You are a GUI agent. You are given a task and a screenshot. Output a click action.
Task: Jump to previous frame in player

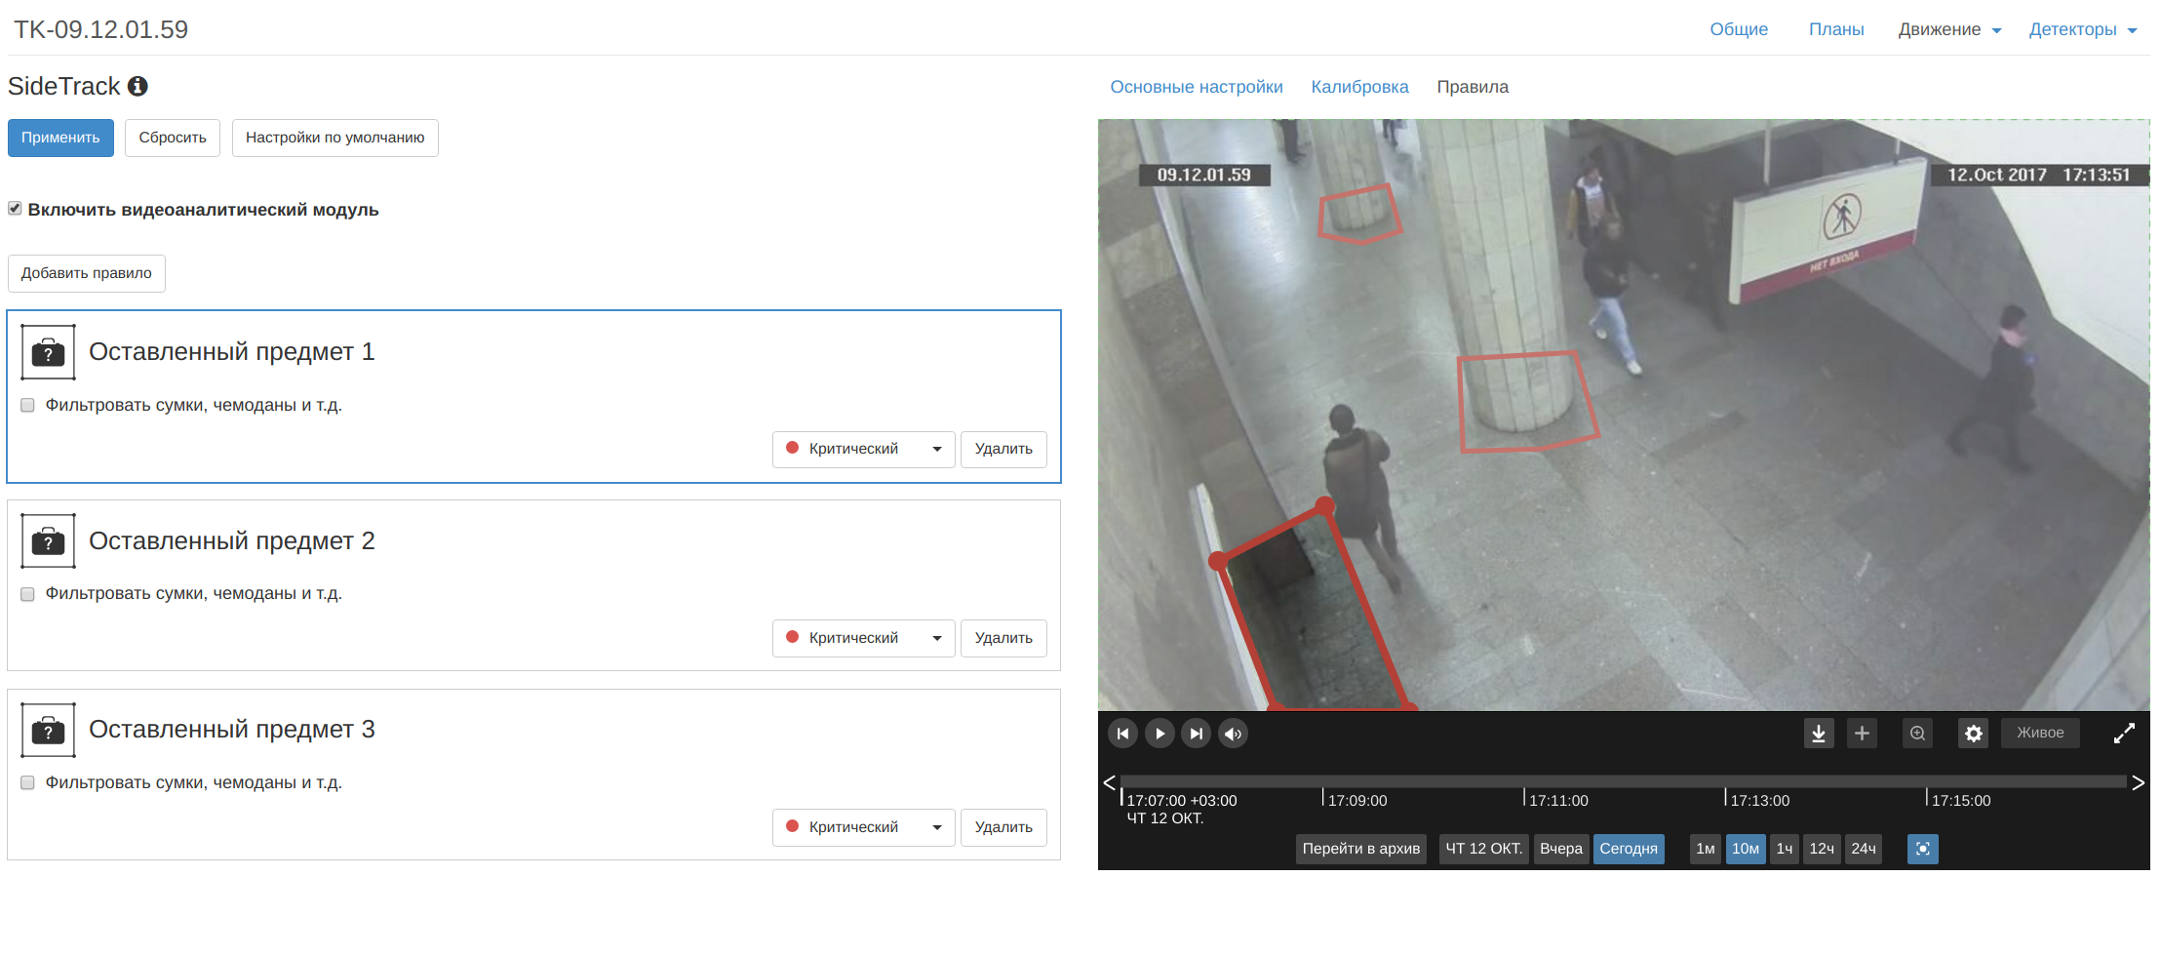coord(1122,734)
